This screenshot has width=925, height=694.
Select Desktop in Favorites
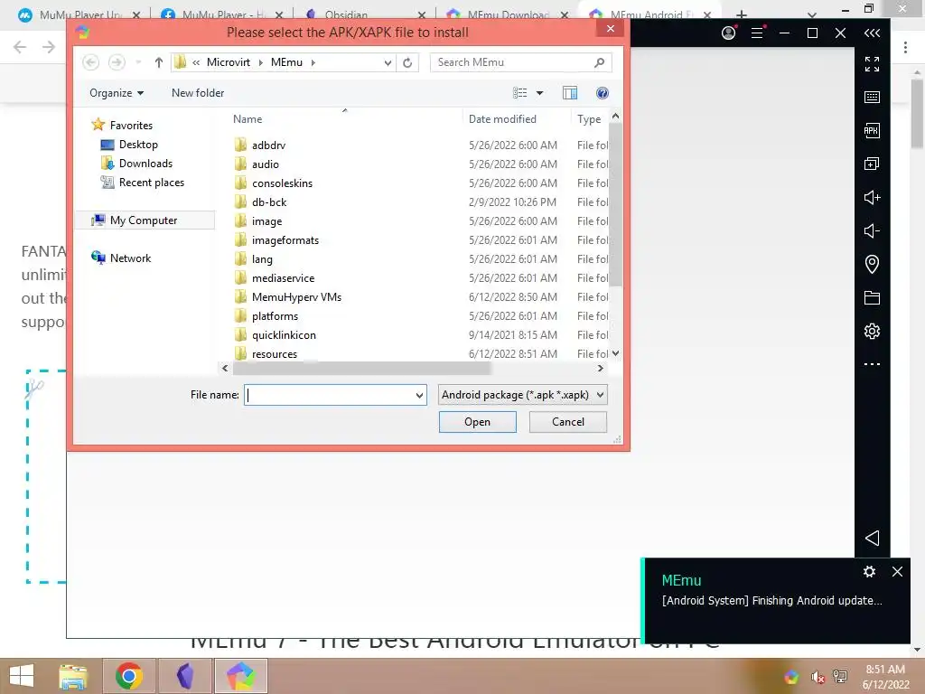138,145
